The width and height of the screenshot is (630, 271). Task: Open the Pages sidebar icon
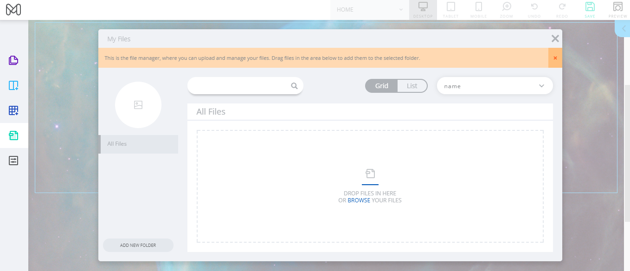click(x=13, y=60)
